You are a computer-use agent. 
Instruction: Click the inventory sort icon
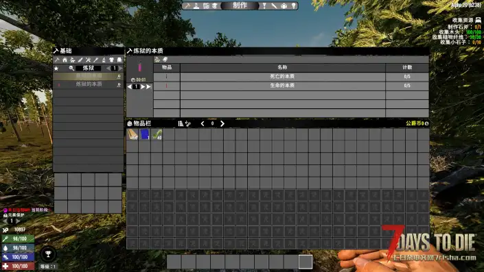(181, 123)
